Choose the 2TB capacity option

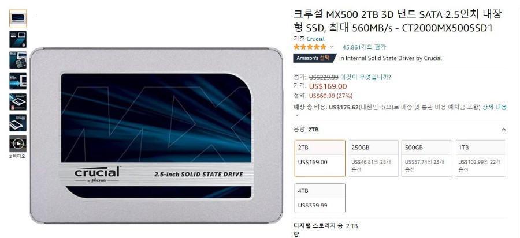coord(320,158)
